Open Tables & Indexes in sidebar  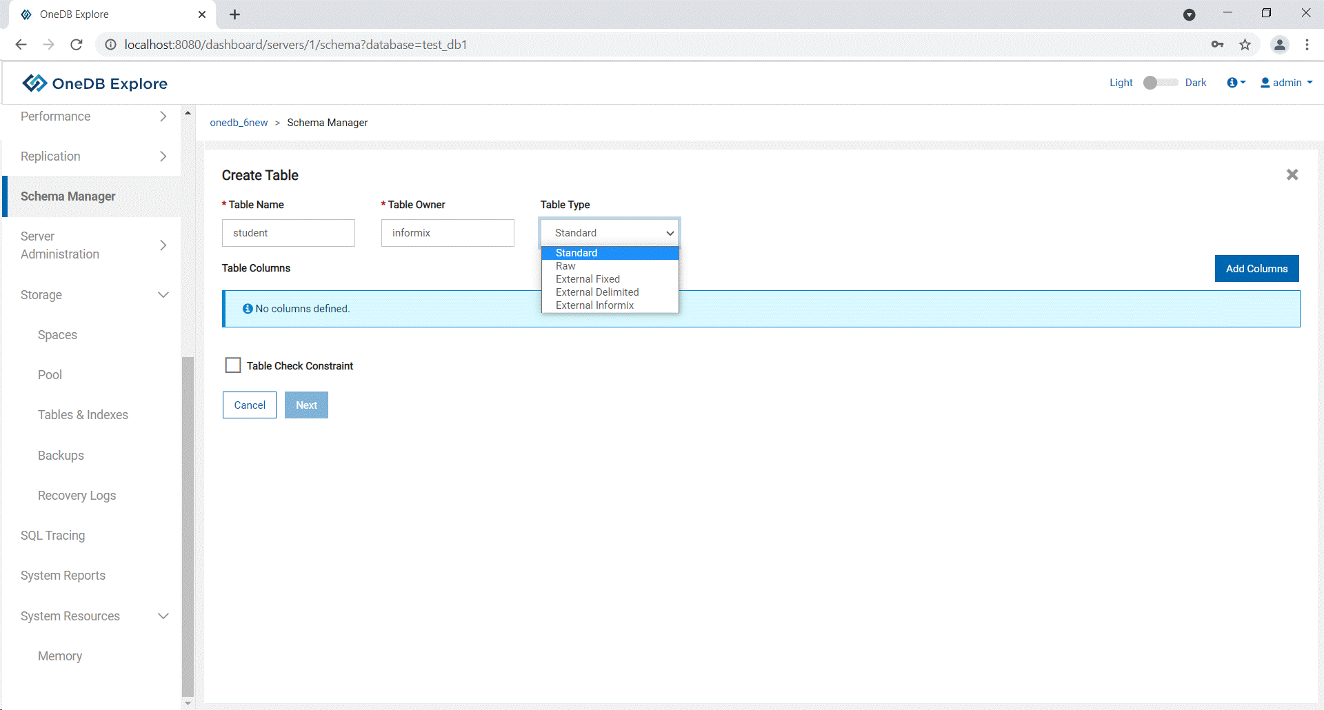click(83, 415)
